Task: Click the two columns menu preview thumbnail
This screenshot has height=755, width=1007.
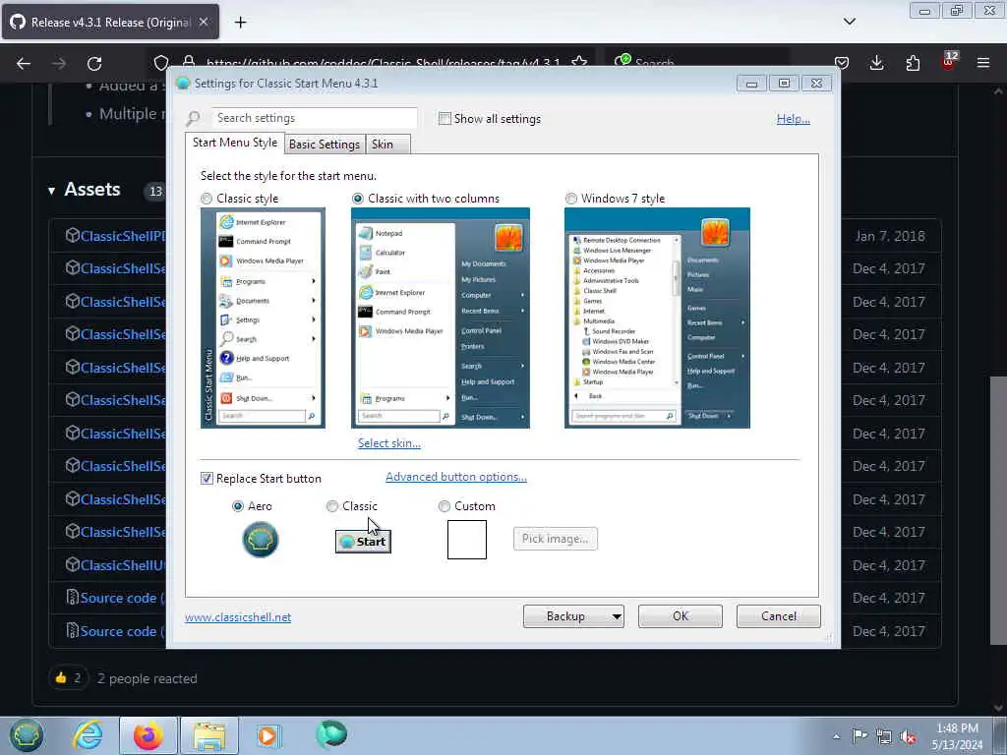Action: click(x=441, y=318)
